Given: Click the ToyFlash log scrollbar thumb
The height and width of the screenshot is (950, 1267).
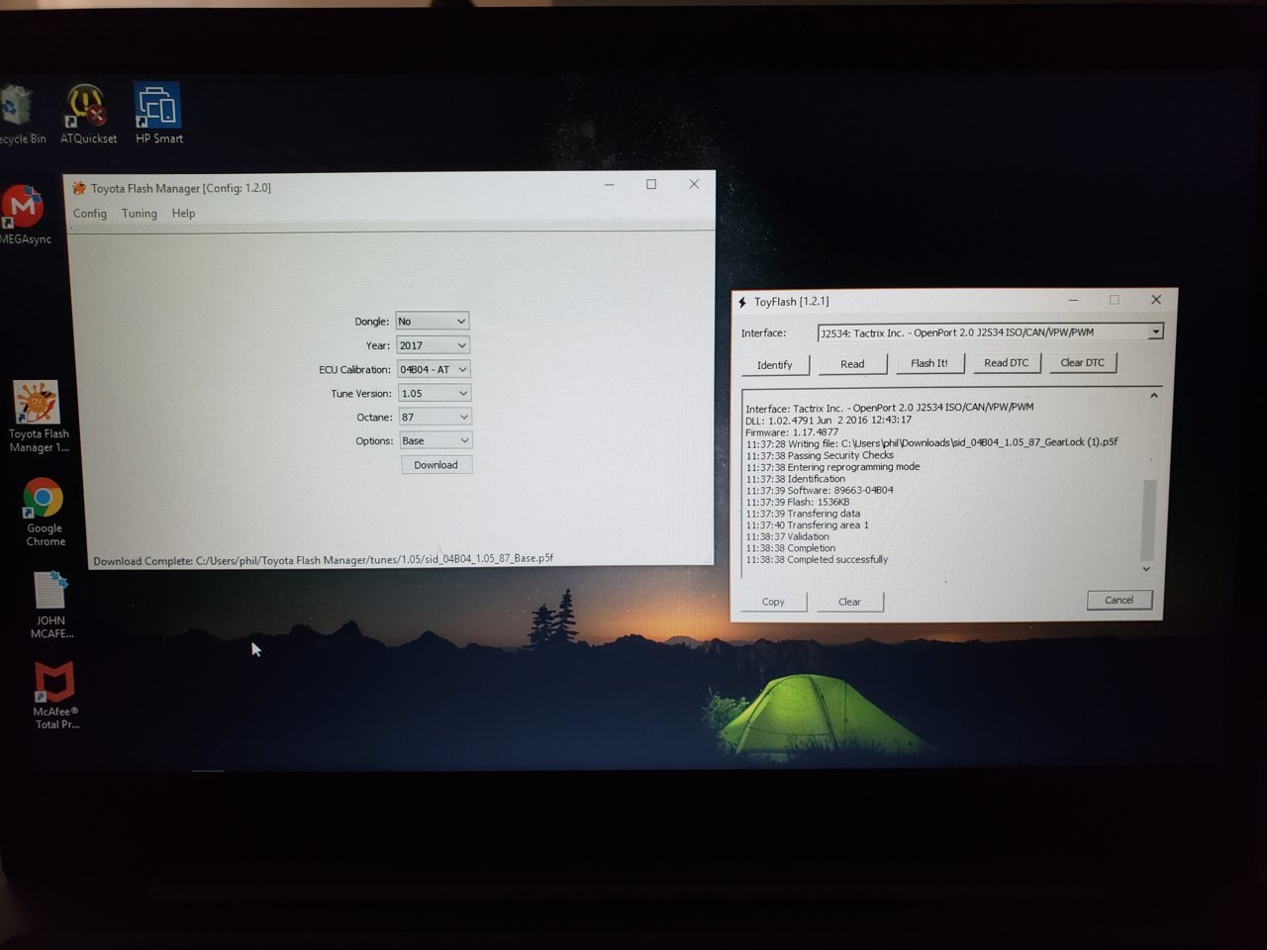Looking at the screenshot, I should coord(1148,520).
